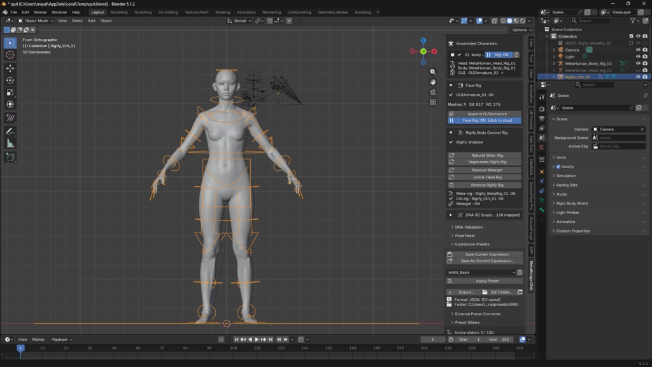Stop the Face Rig: ON toggle
This screenshot has height=367, width=652.
[x=485, y=120]
